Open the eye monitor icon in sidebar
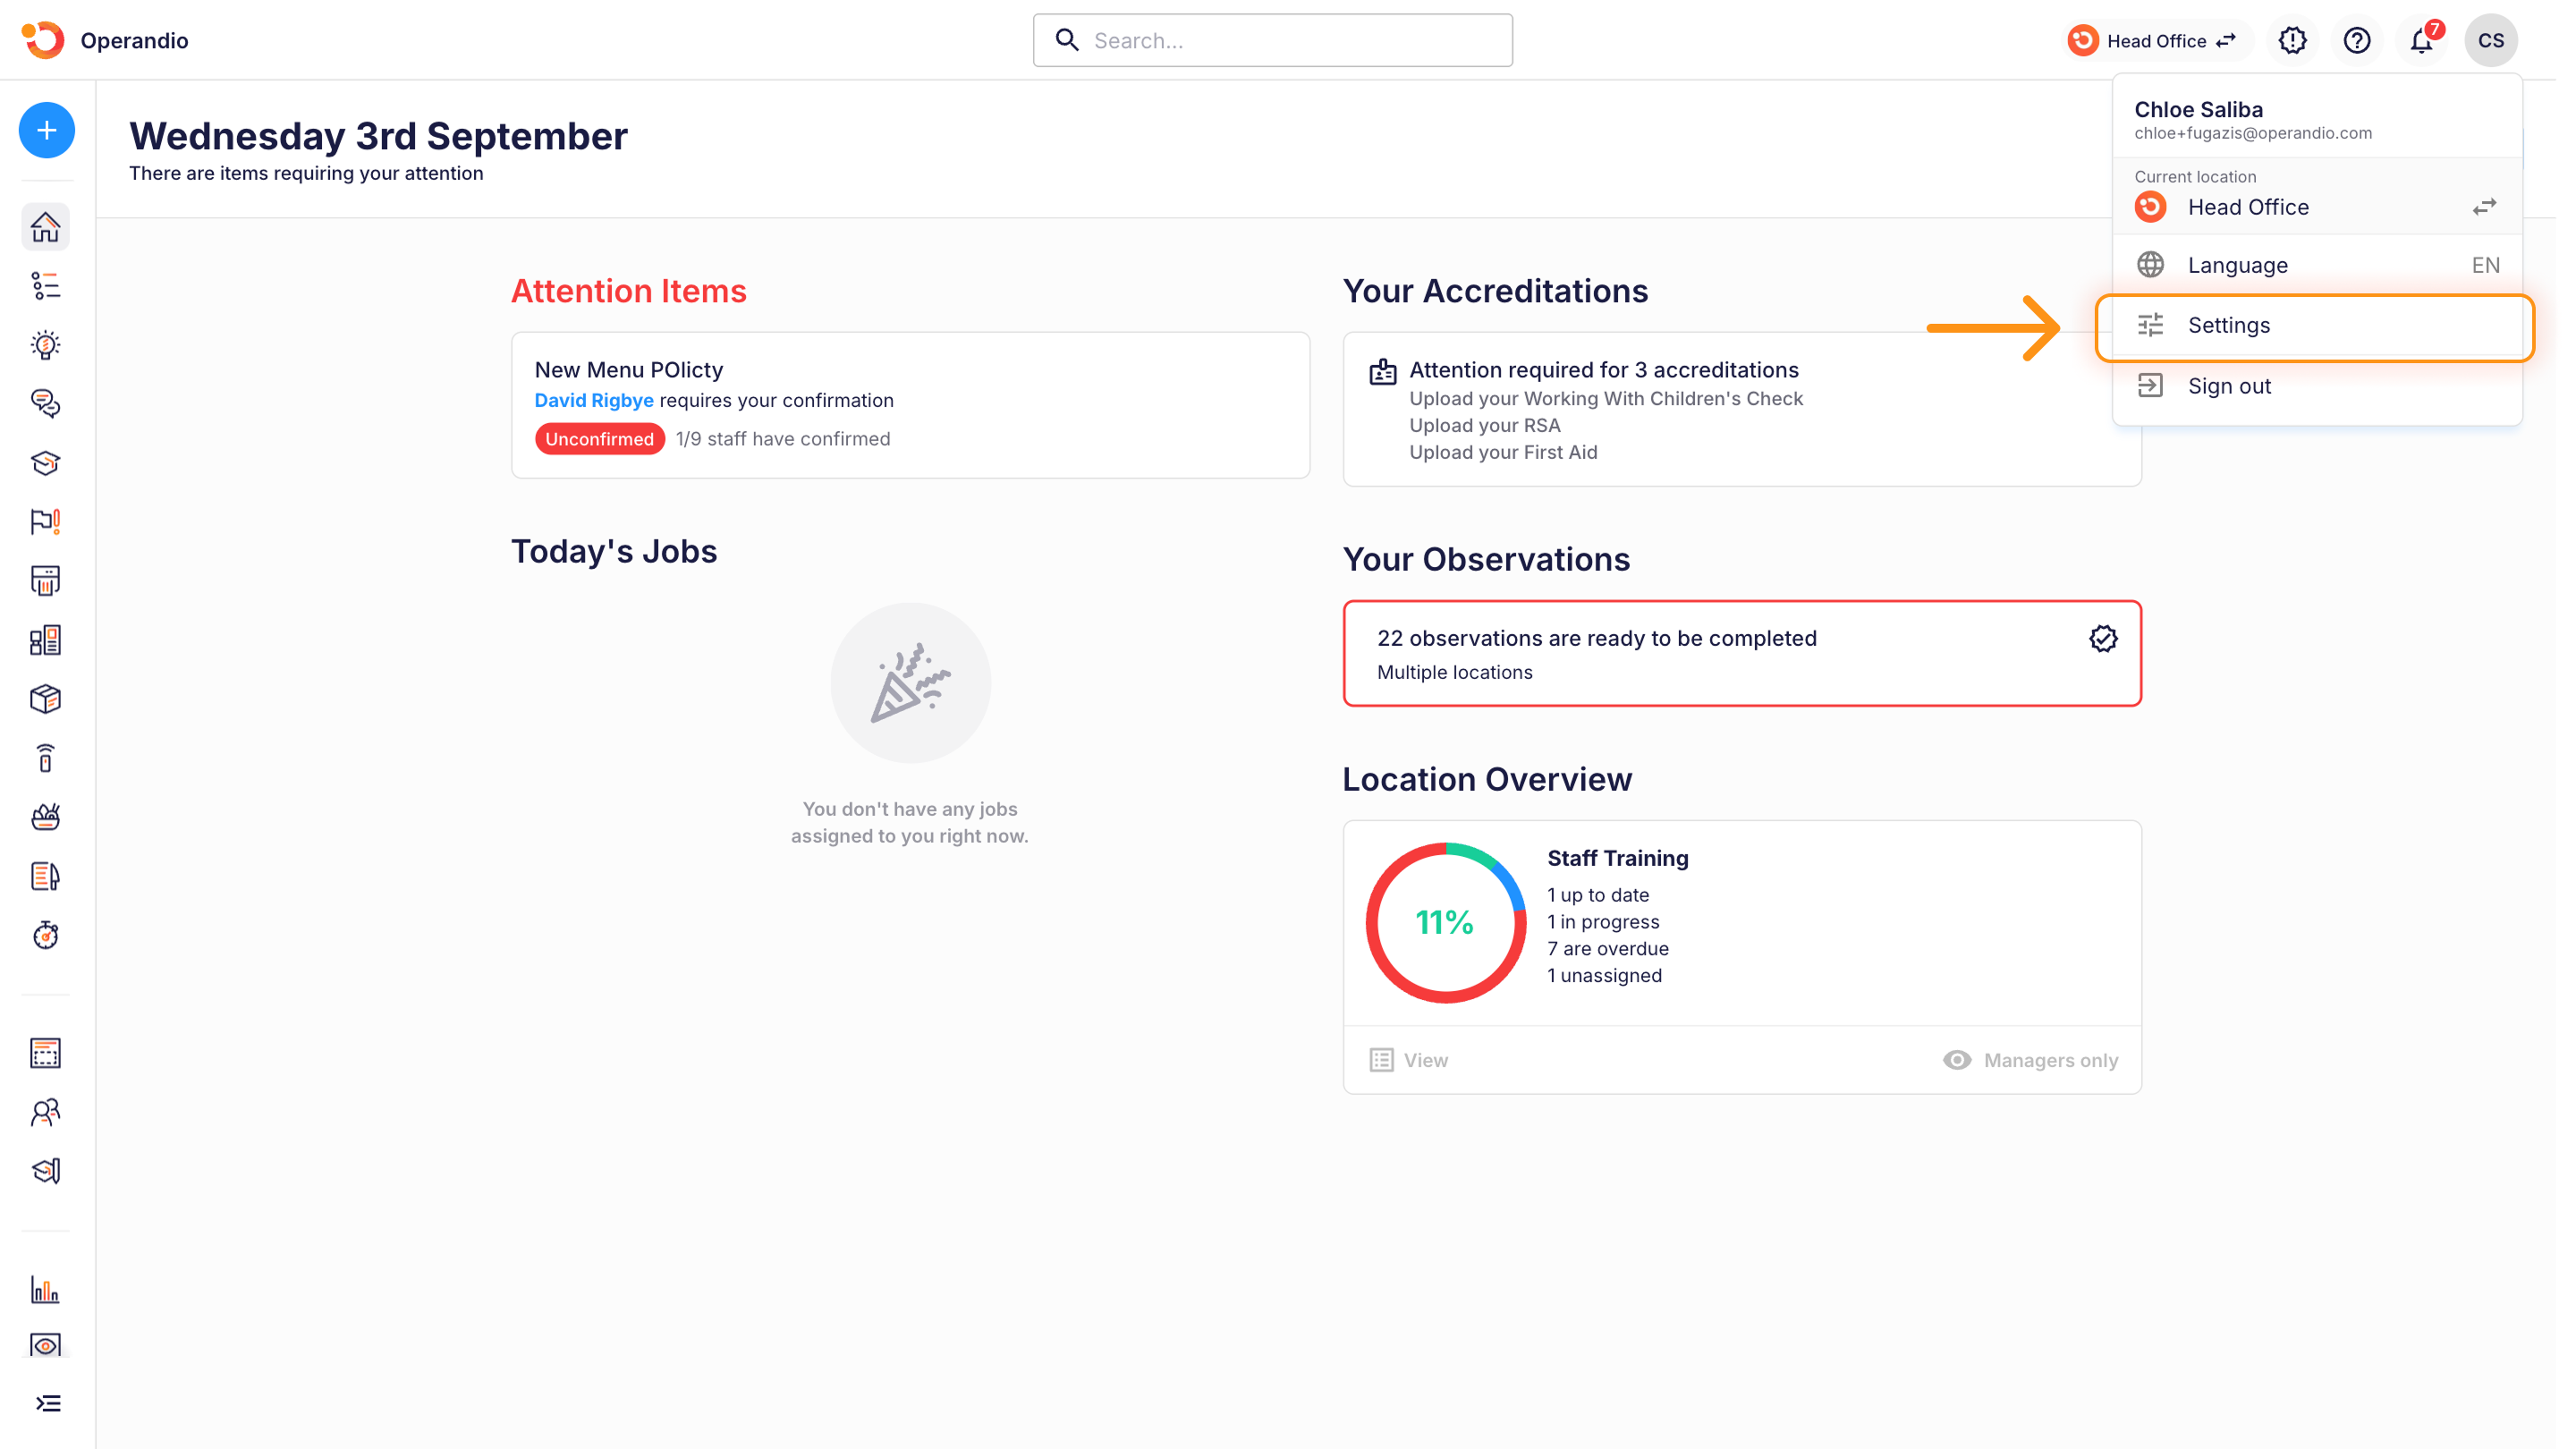 coord(46,1345)
